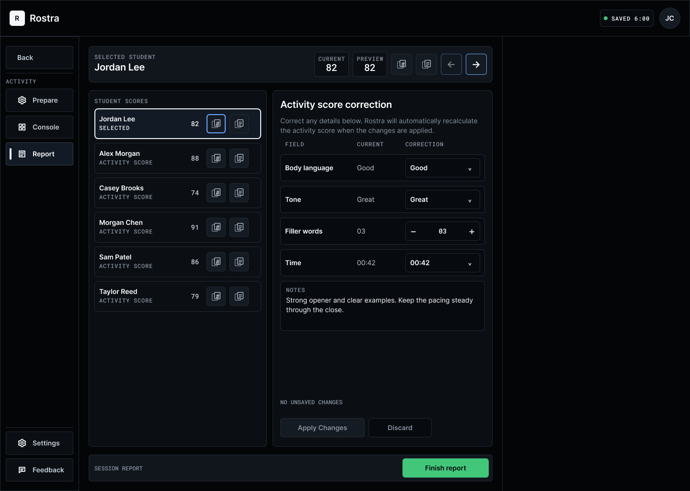The width and height of the screenshot is (690, 491).
Task: Open Time correction dropdown
Action: [443, 263]
